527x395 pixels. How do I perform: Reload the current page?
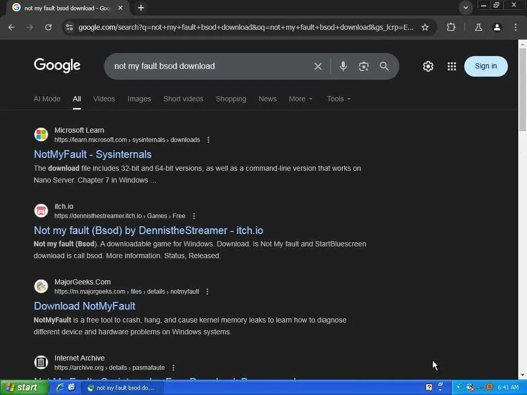[x=48, y=27]
